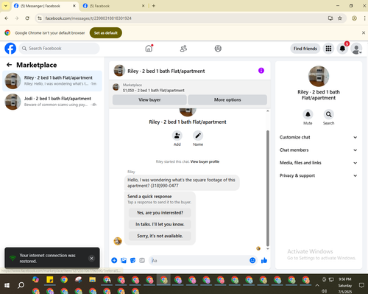Open Windows taskbar search

pyautogui.click(x=21, y=285)
